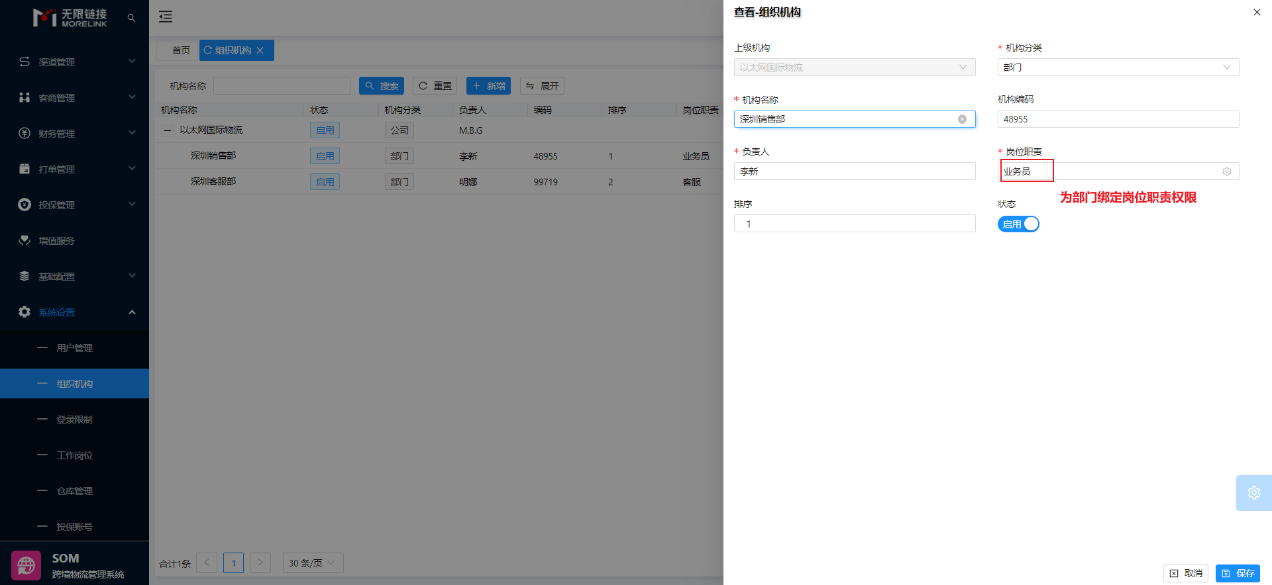Expand the 基础配置 menu chevron

click(x=132, y=276)
